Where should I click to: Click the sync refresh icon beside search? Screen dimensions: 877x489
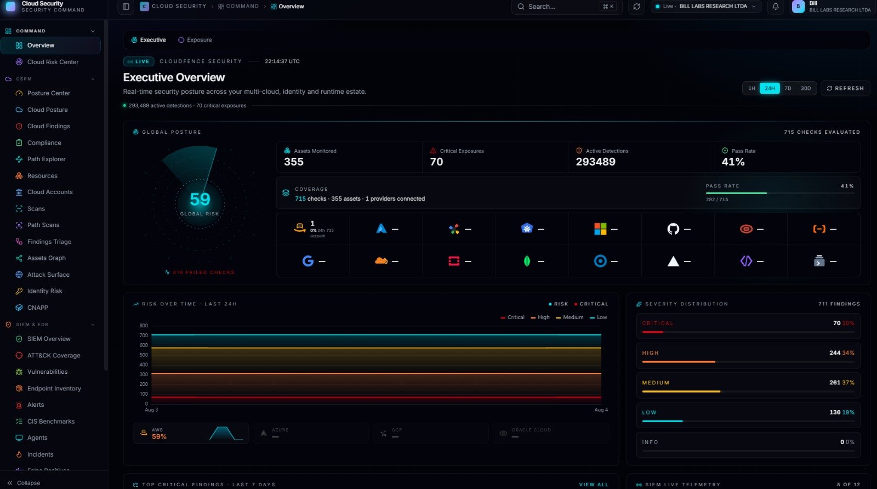click(x=636, y=7)
